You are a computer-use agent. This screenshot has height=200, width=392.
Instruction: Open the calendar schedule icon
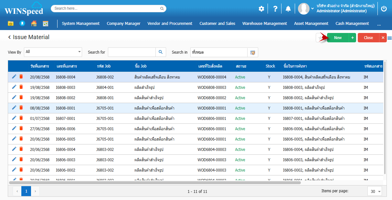(46, 24)
